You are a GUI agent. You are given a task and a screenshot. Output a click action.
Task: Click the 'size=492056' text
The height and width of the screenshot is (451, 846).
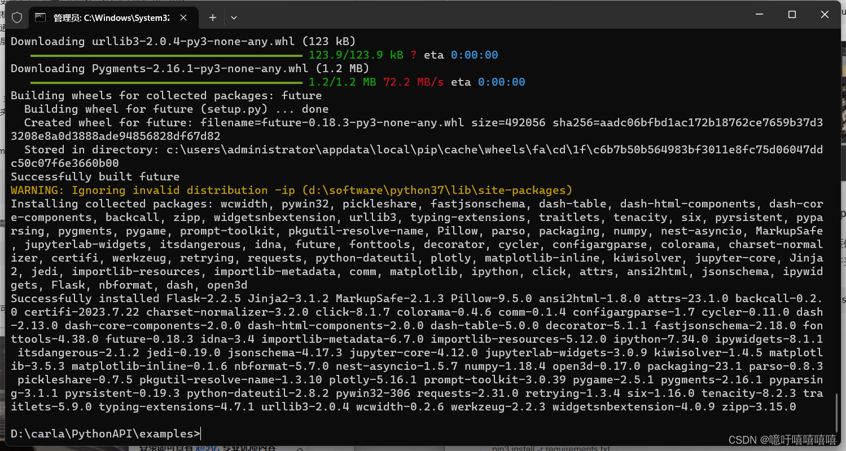pyautogui.click(x=509, y=122)
